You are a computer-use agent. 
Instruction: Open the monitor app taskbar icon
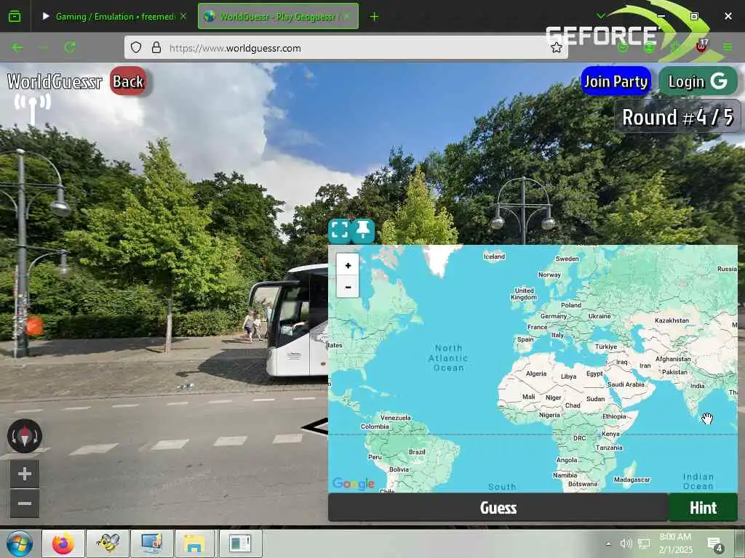tap(152, 543)
